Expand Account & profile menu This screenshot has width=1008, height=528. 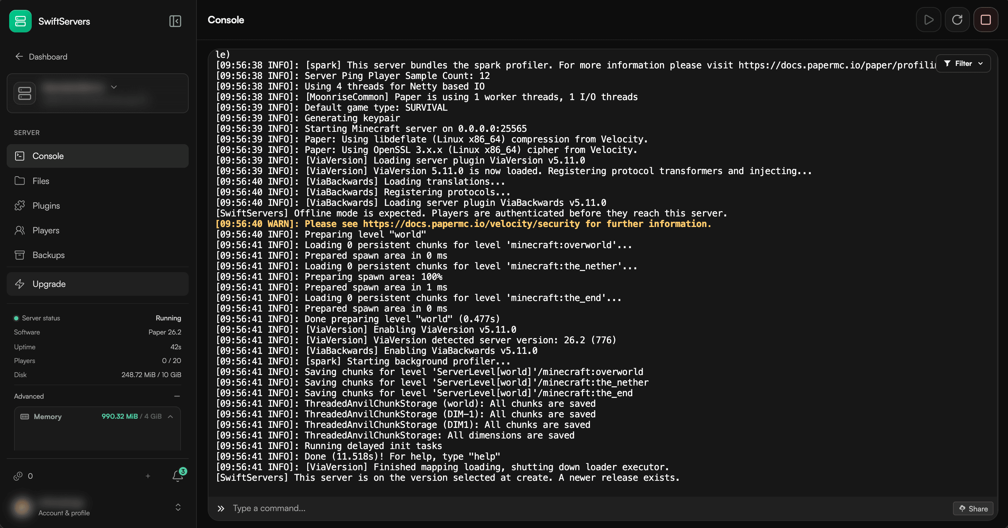coord(178,507)
